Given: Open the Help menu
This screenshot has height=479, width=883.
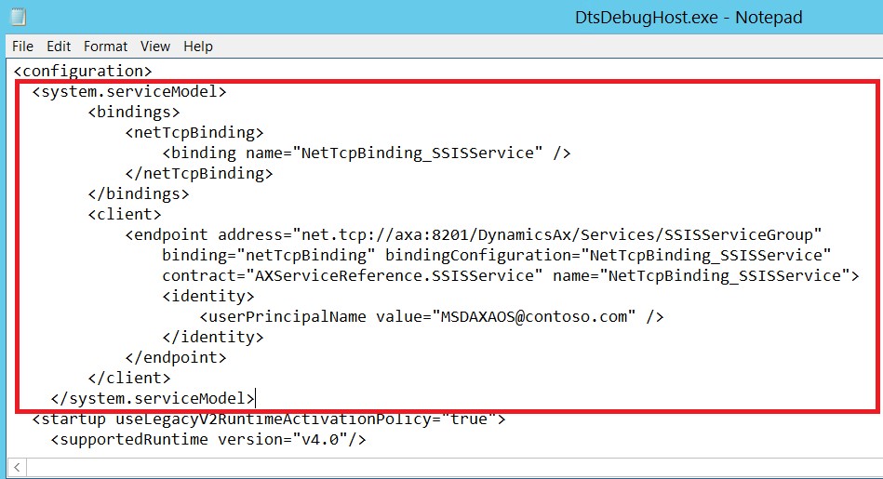Looking at the screenshot, I should point(197,47).
